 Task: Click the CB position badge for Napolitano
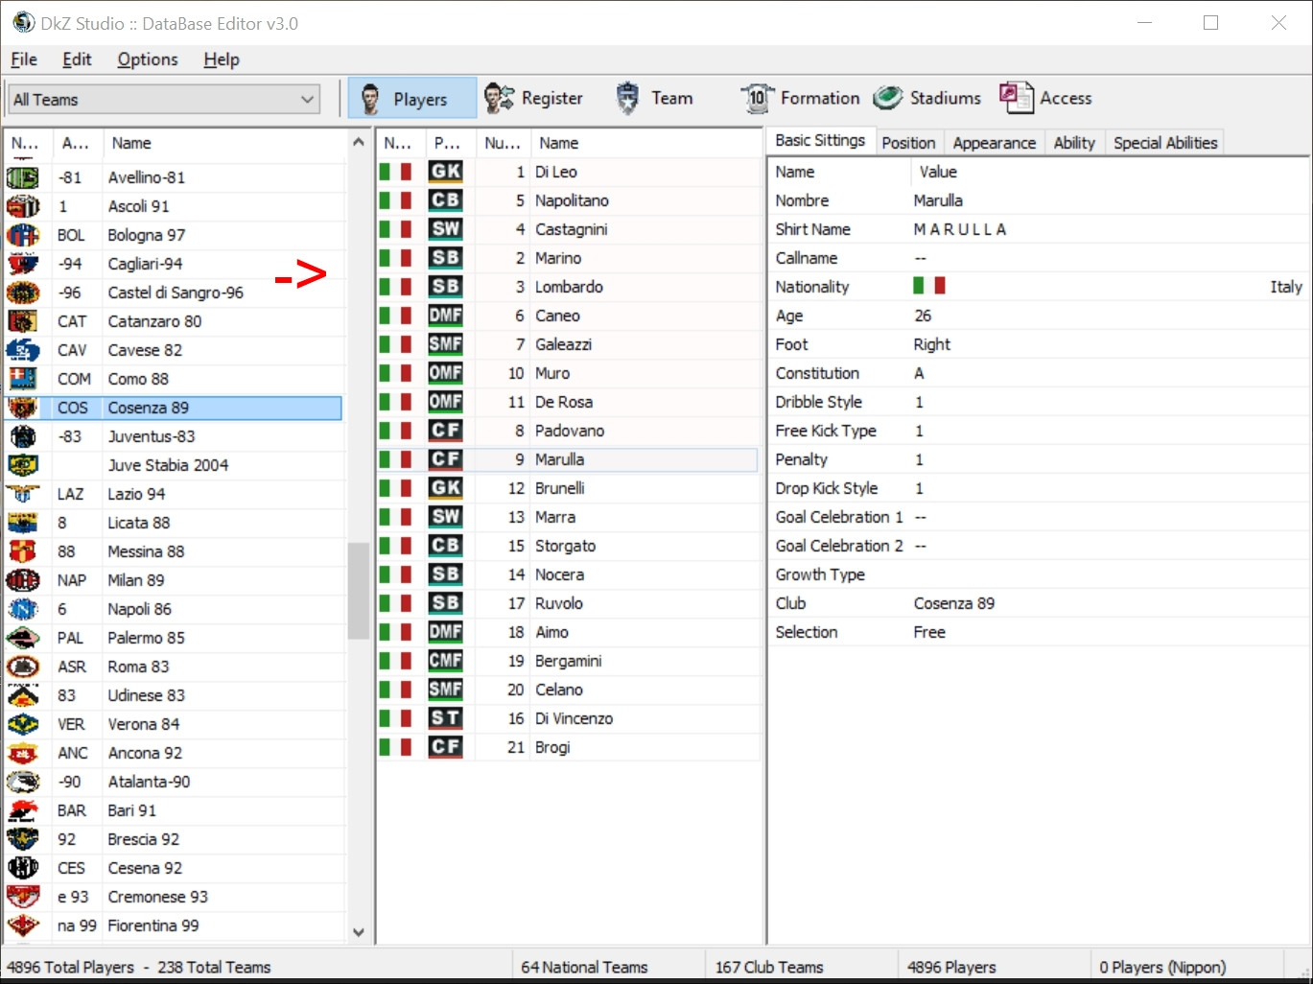pos(446,200)
